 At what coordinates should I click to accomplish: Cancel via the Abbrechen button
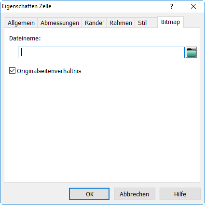[x=135, y=194]
